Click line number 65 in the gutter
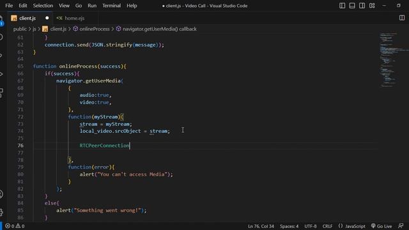This screenshot has height=230, width=409. tap(20, 66)
